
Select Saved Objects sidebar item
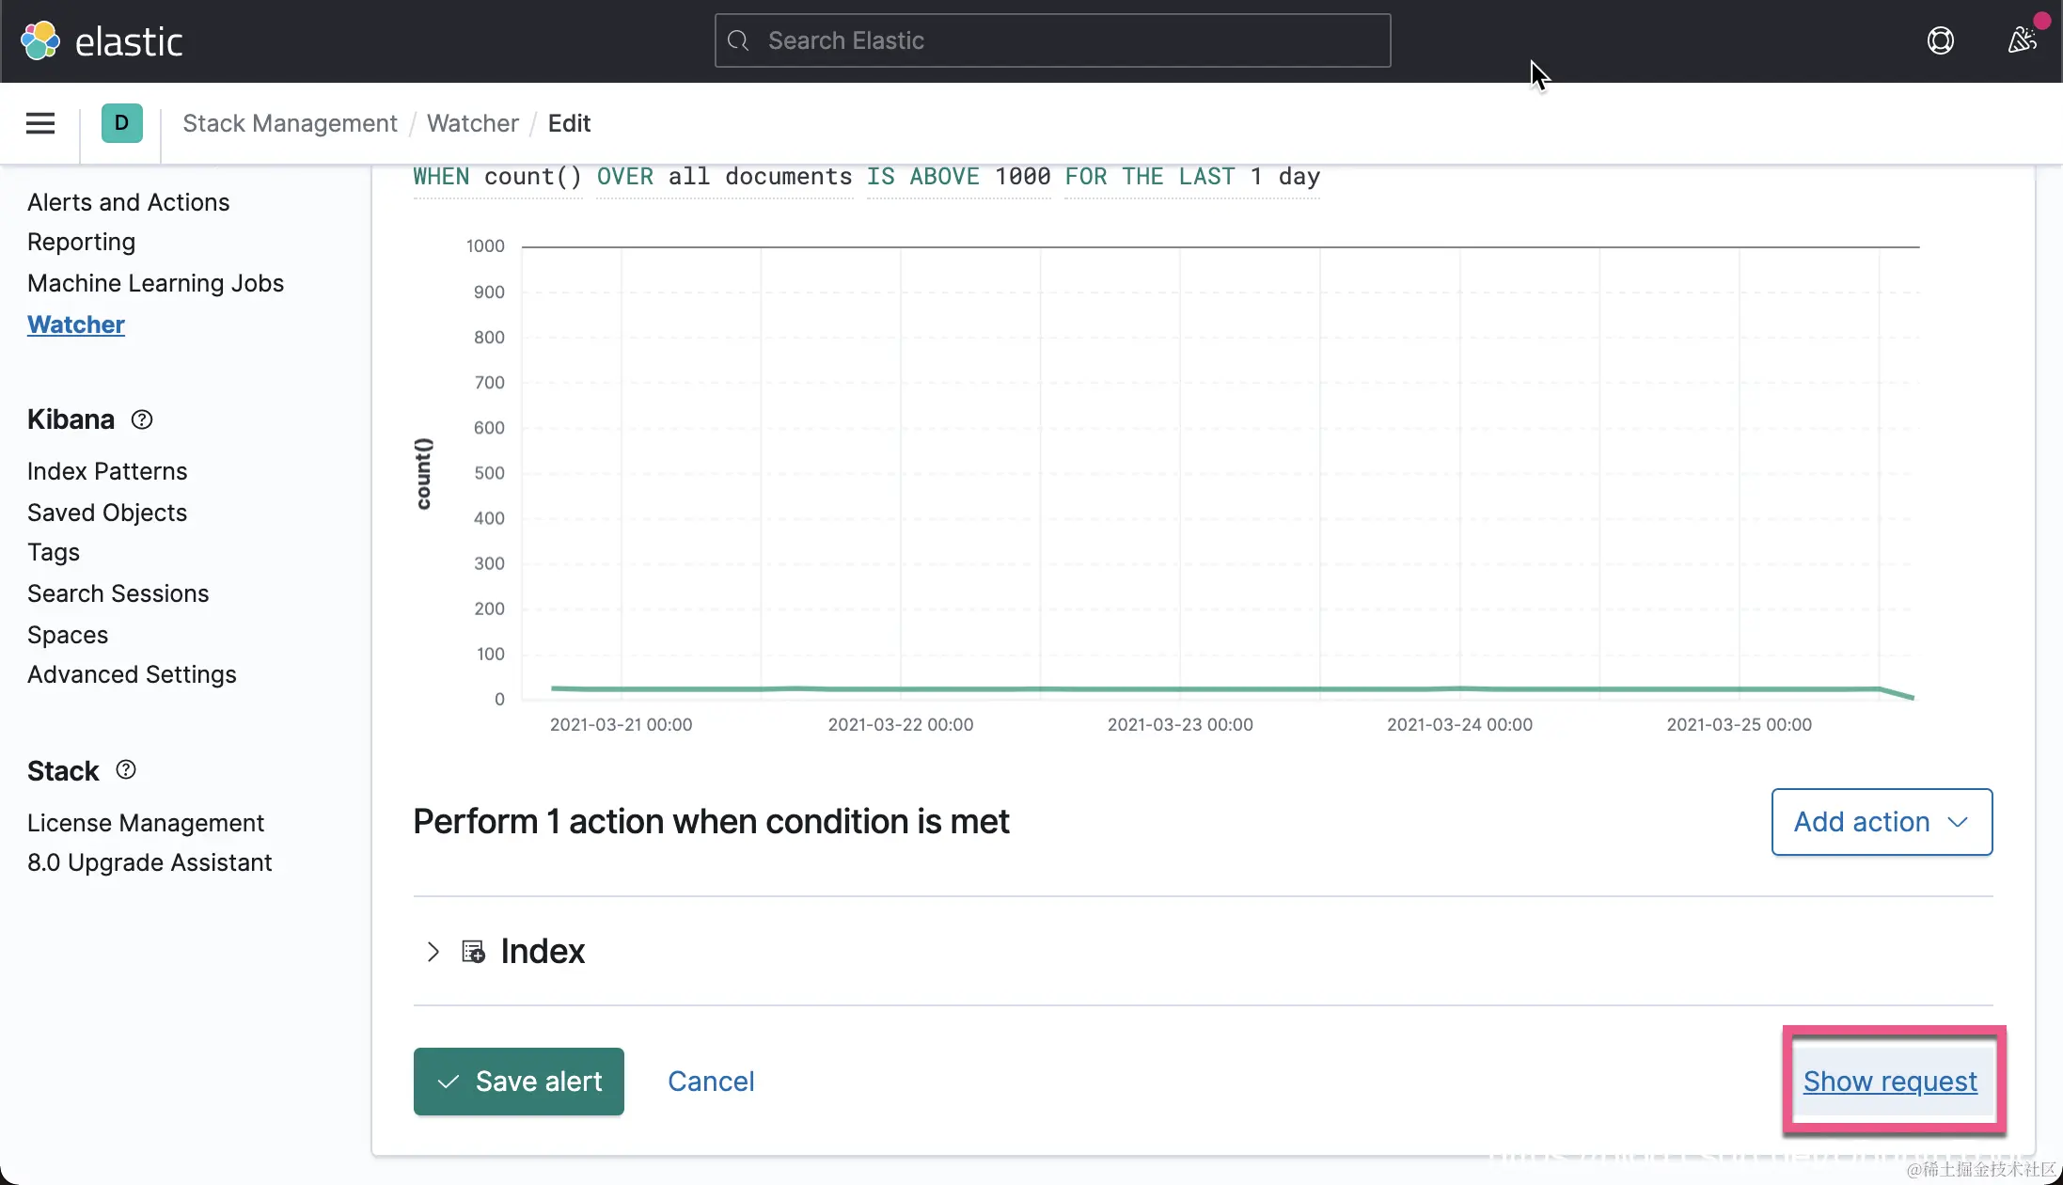[107, 513]
